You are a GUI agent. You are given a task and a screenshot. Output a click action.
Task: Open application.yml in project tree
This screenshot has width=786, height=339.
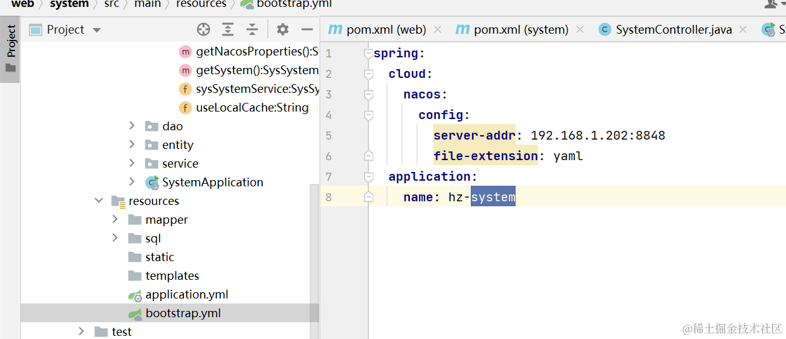click(x=179, y=294)
